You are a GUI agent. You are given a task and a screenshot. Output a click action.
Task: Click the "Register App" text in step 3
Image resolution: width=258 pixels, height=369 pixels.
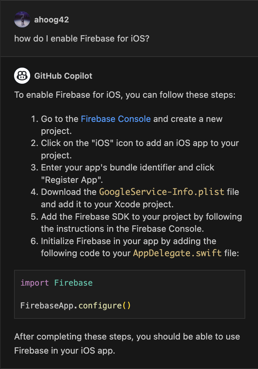click(72, 180)
